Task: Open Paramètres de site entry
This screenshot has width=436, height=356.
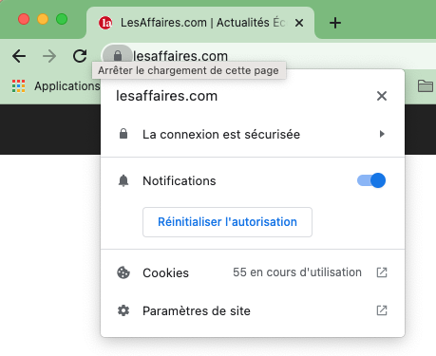Action: tap(253, 310)
